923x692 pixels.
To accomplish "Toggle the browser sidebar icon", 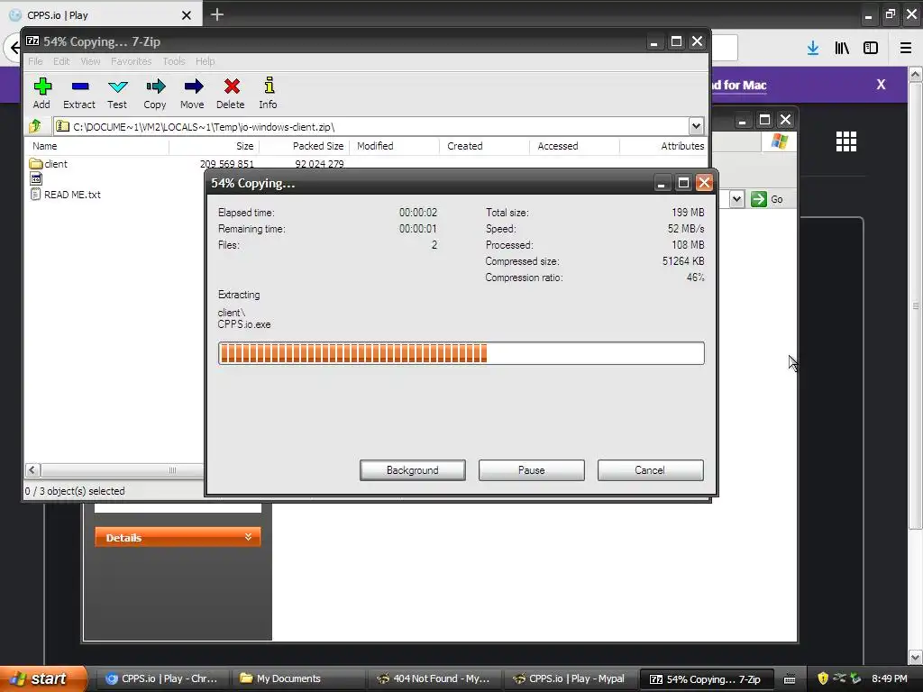I will click(x=871, y=49).
